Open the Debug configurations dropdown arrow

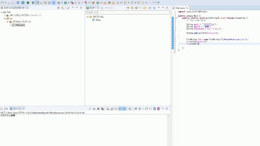62,3
